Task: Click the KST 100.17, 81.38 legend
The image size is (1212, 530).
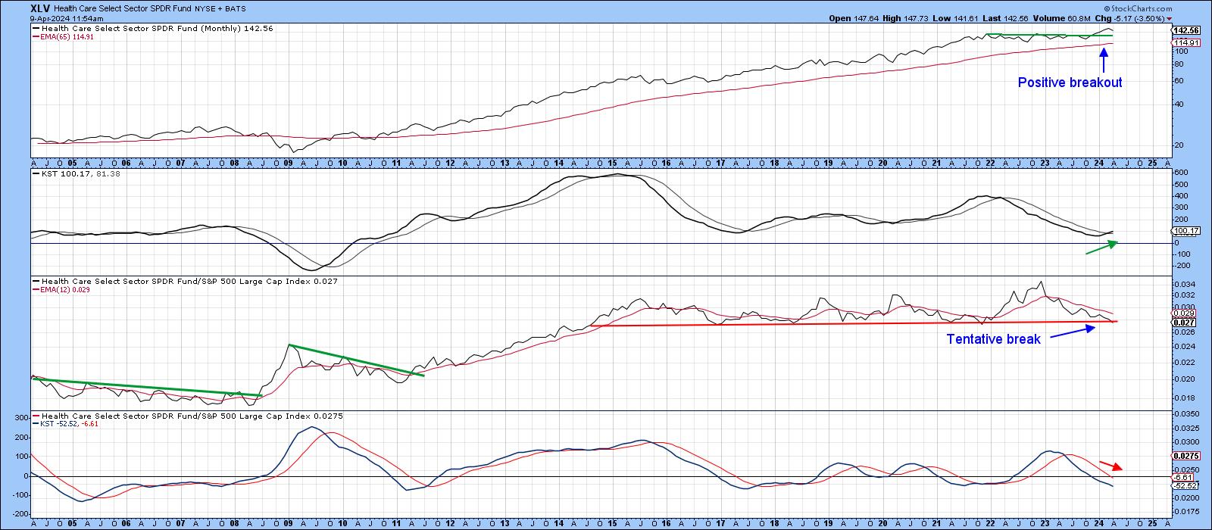Action: coord(75,173)
